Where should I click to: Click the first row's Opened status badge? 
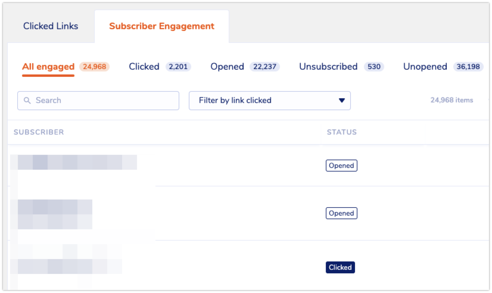(341, 166)
